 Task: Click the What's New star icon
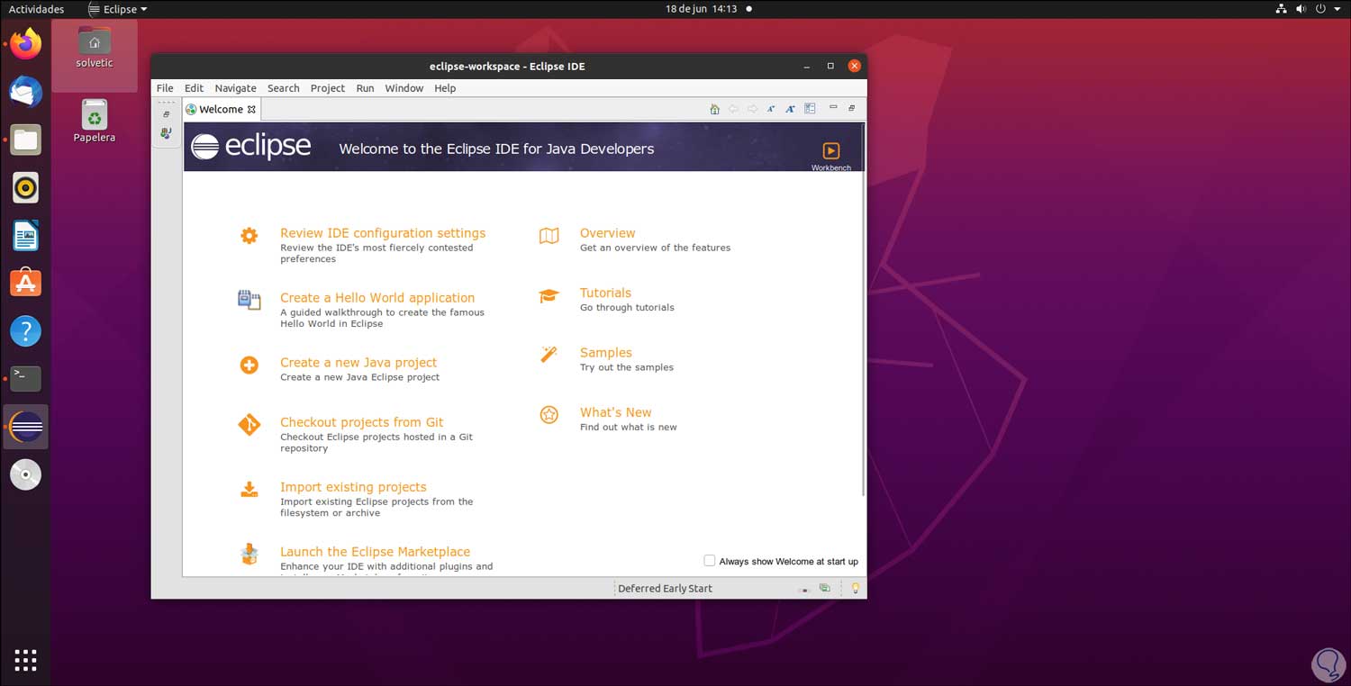(x=549, y=414)
